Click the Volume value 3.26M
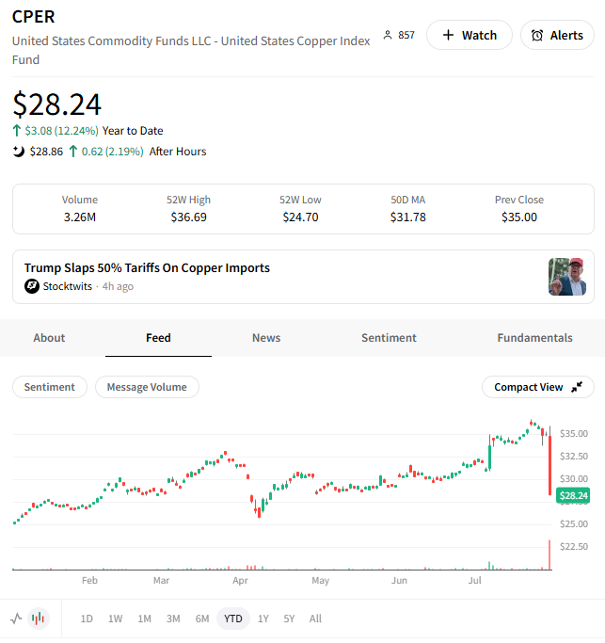This screenshot has width=605, height=643. point(80,217)
